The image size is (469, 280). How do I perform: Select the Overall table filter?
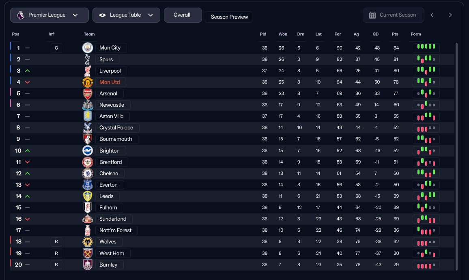(182, 15)
